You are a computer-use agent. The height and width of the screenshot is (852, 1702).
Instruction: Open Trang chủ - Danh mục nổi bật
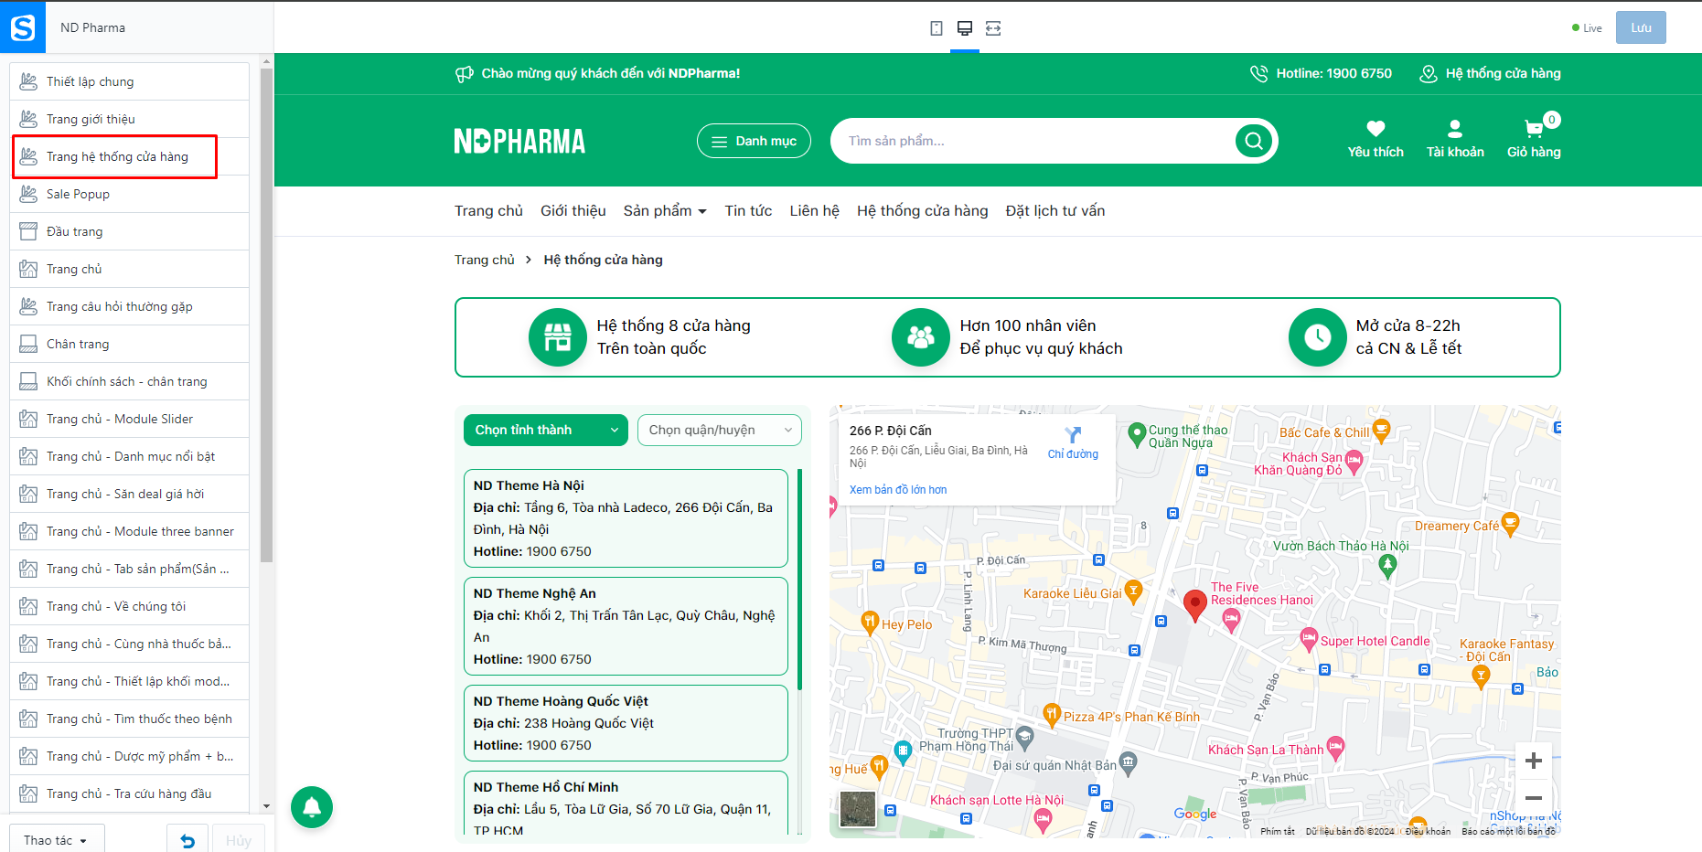click(129, 456)
